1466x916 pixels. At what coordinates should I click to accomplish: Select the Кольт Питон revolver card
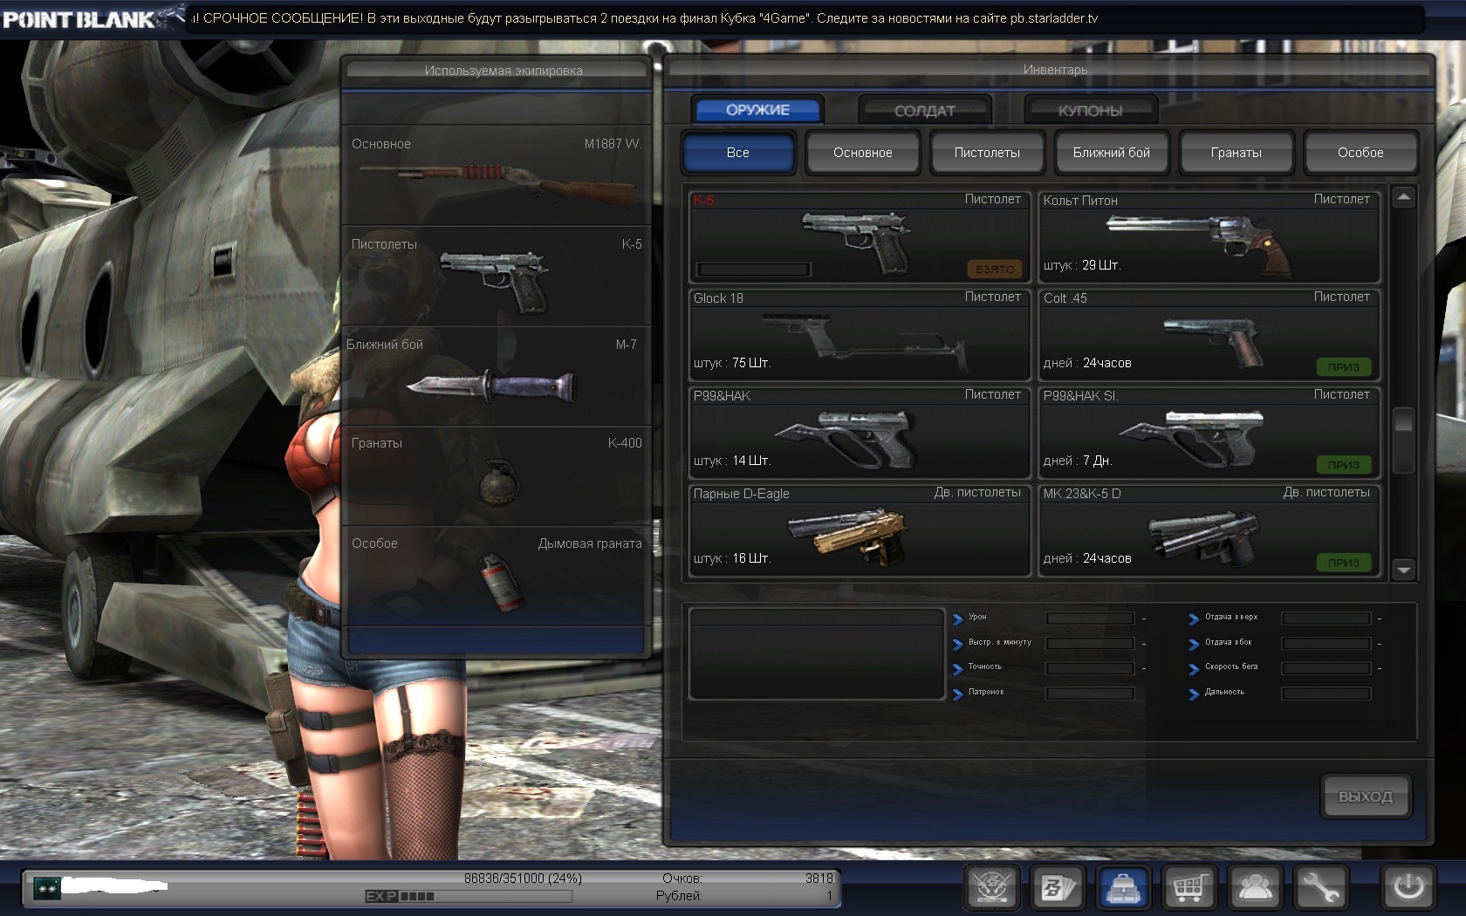(x=1209, y=236)
